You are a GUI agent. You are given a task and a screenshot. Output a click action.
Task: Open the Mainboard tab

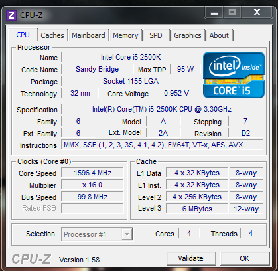coord(88,35)
